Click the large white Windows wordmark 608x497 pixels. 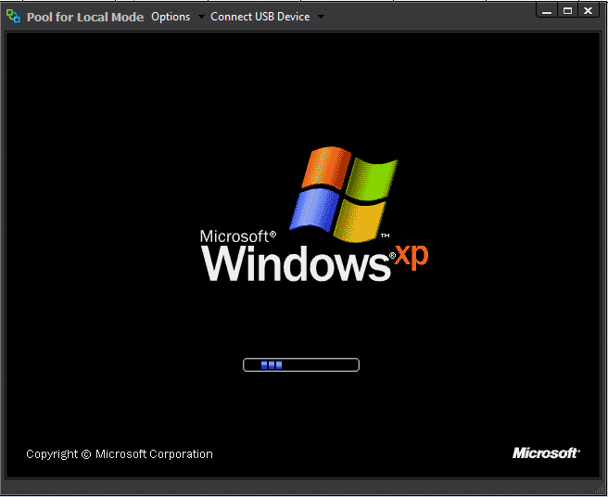coord(295,262)
